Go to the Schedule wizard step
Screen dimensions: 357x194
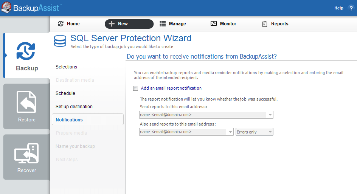pos(65,93)
